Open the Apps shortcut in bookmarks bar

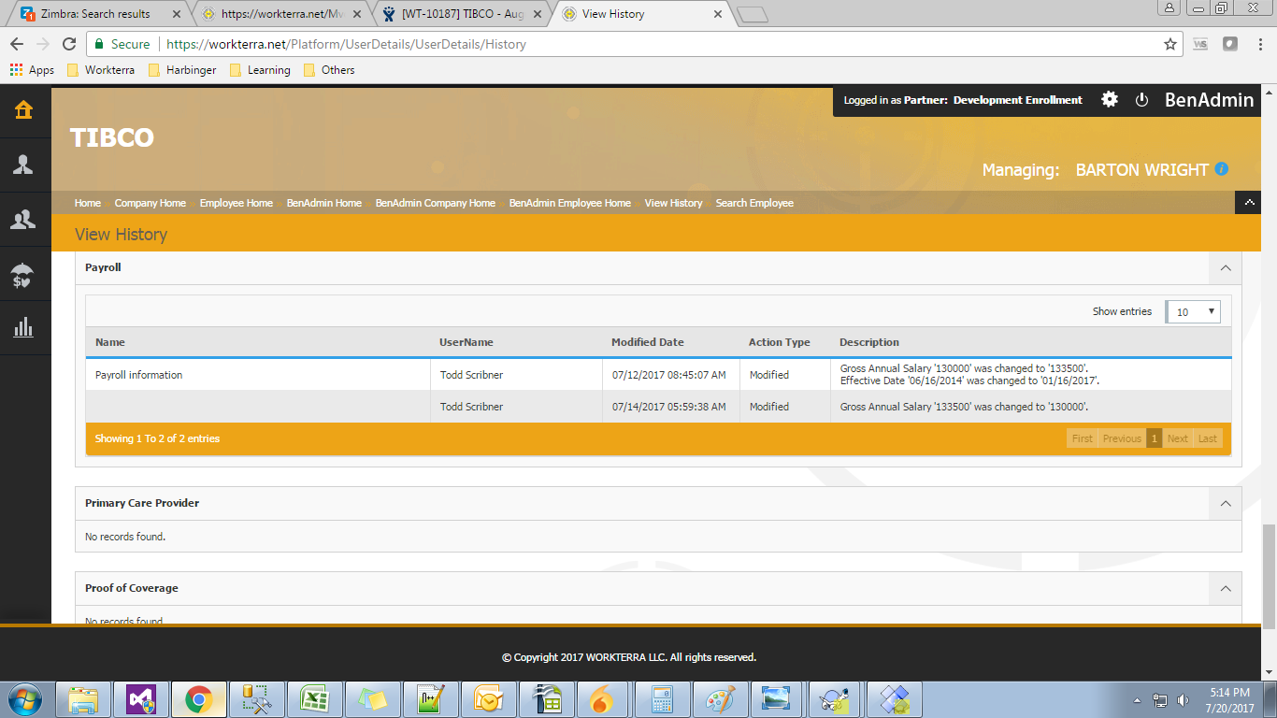tap(32, 70)
